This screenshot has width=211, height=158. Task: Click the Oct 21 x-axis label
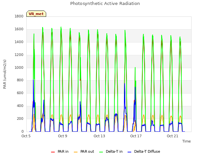click(172, 136)
